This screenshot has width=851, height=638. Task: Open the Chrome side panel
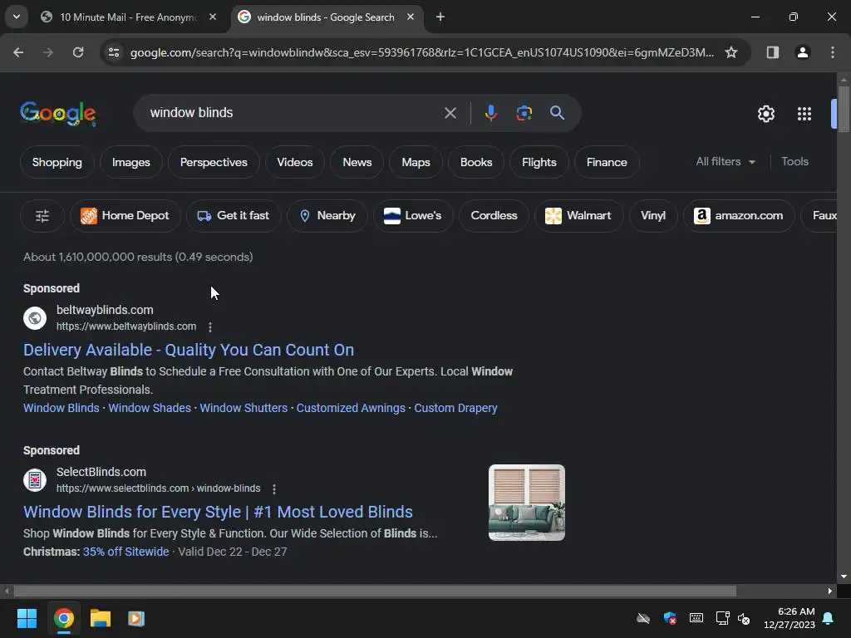772,52
